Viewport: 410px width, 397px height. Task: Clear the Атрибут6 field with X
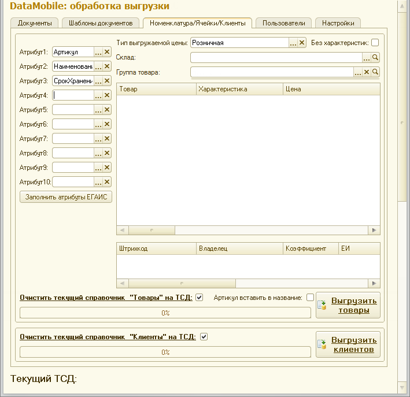point(107,124)
